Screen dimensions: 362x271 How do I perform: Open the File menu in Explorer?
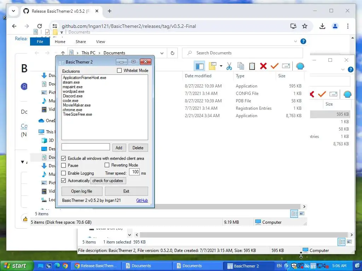point(40,42)
